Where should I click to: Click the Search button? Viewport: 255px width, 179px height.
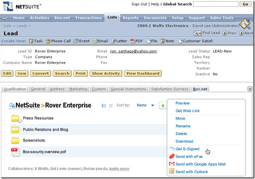click(62, 74)
